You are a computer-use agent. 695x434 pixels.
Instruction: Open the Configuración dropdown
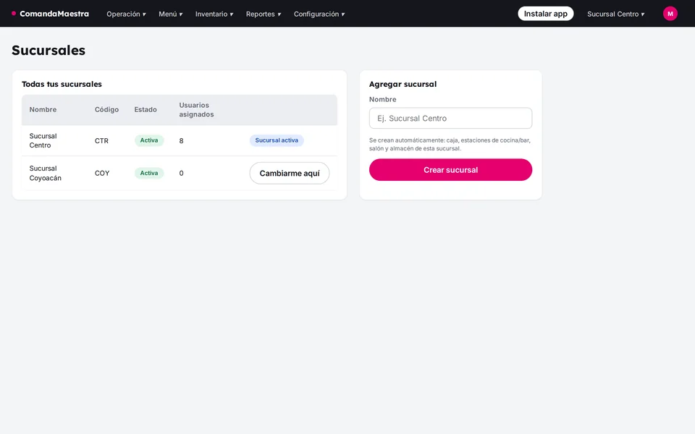319,14
